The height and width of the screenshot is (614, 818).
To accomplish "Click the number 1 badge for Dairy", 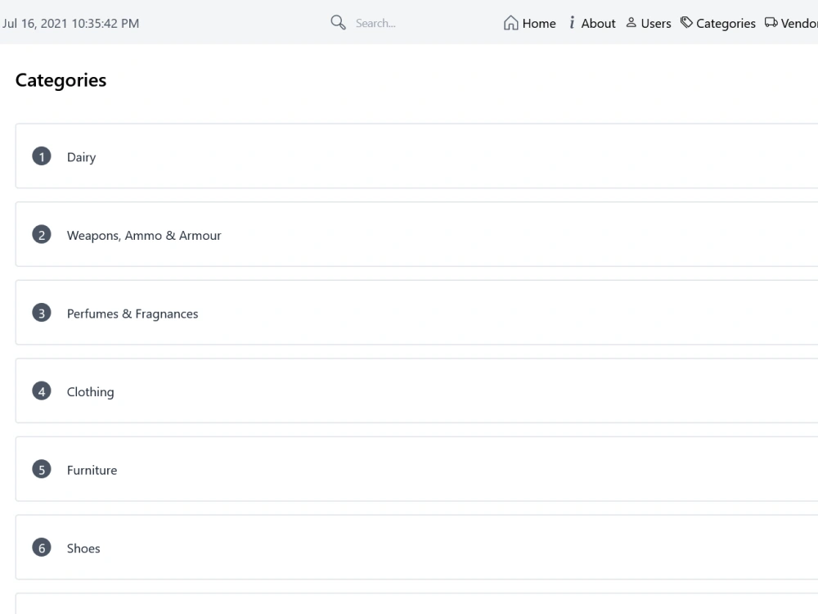I will point(42,156).
